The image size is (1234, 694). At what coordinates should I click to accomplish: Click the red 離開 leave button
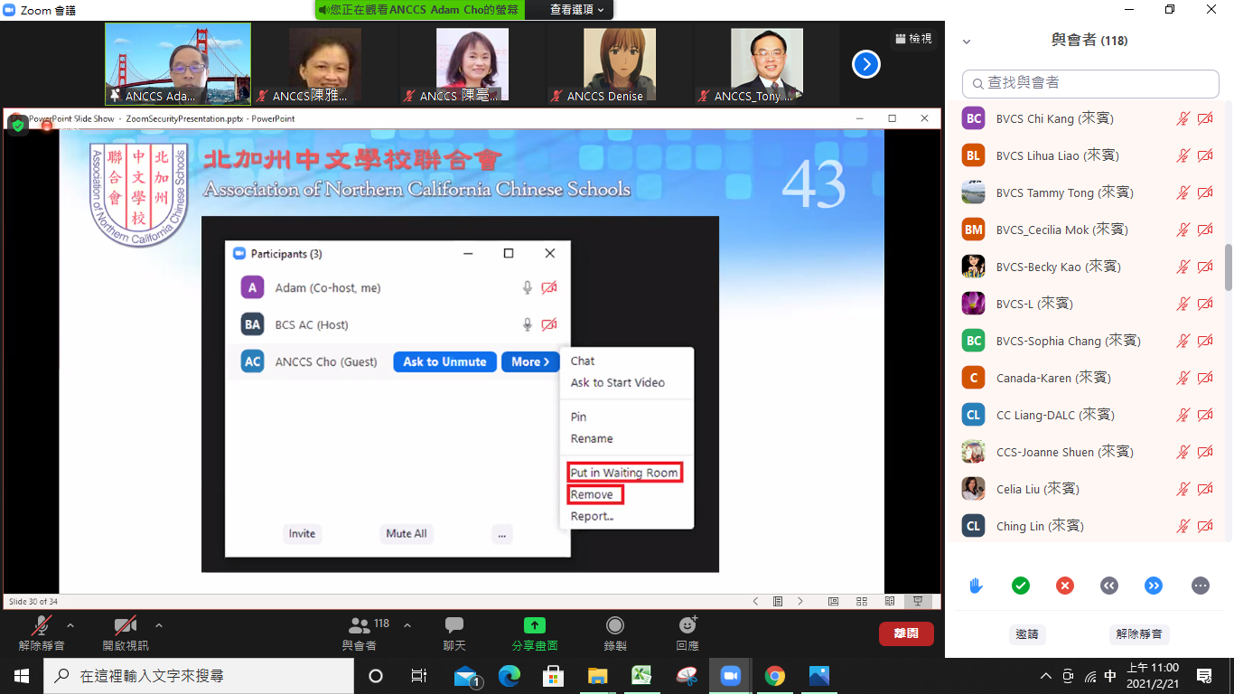coord(906,633)
